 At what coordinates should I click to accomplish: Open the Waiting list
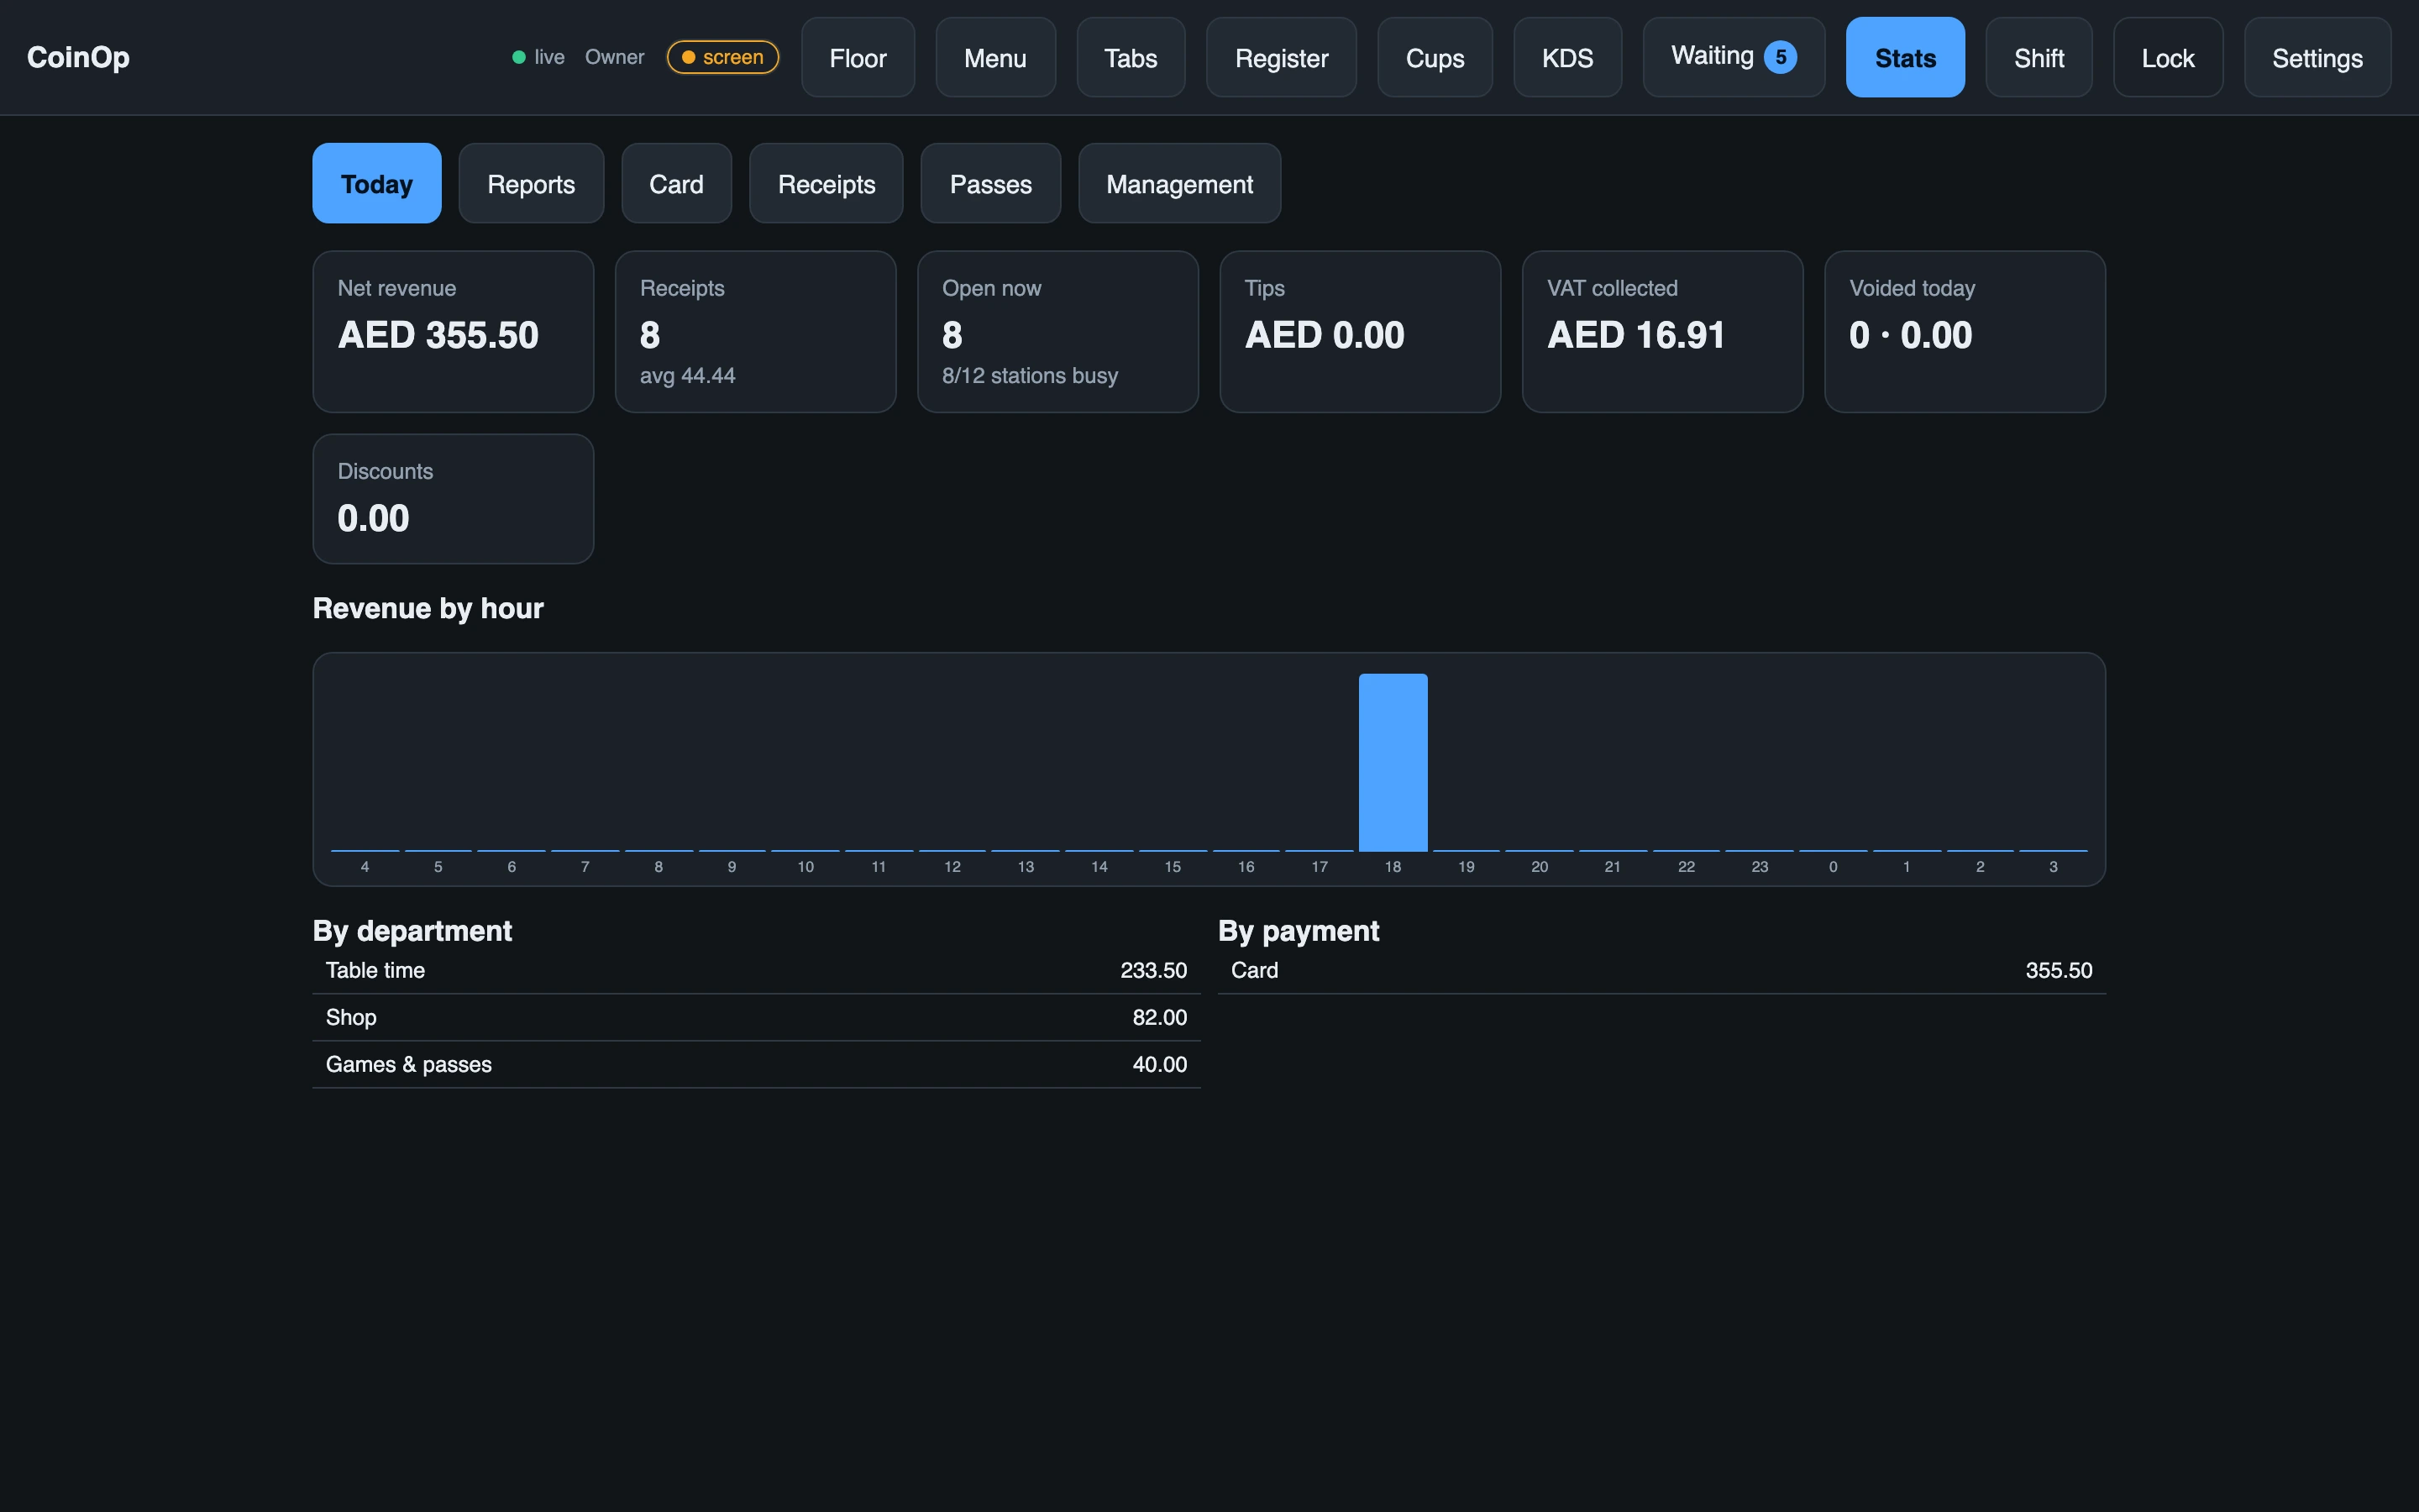(1734, 58)
